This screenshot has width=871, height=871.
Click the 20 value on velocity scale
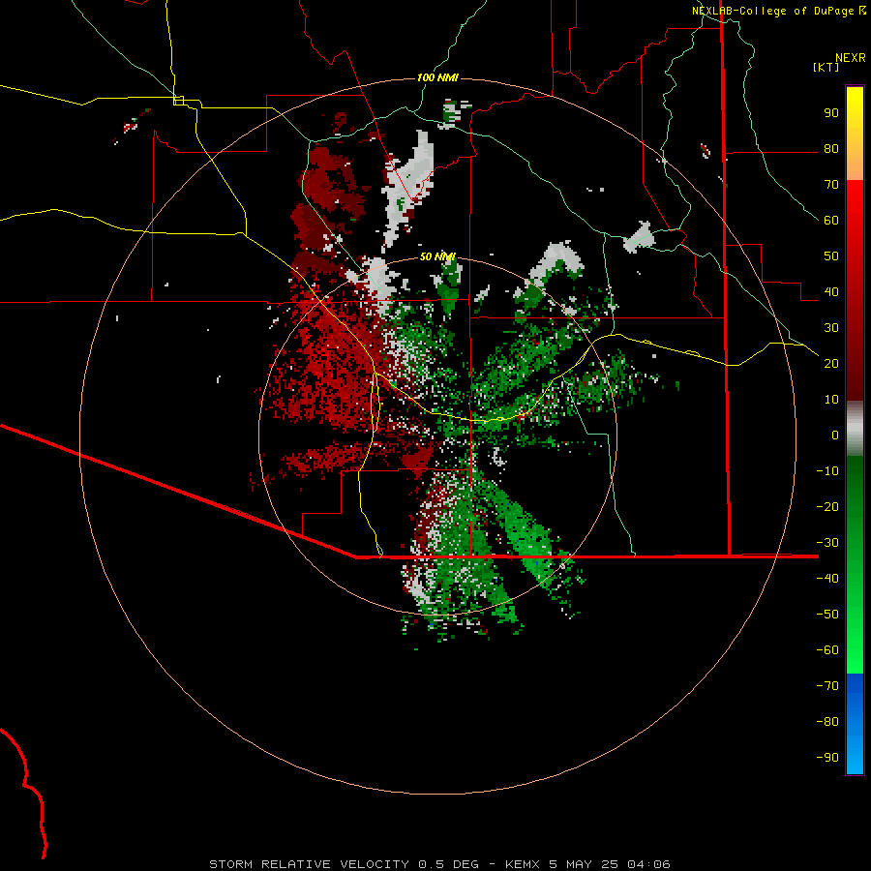pyautogui.click(x=831, y=363)
